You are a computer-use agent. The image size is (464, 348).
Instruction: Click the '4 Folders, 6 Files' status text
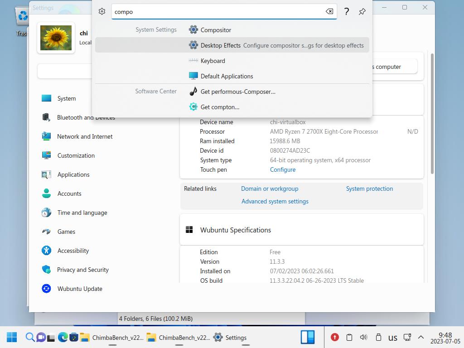coord(156,319)
